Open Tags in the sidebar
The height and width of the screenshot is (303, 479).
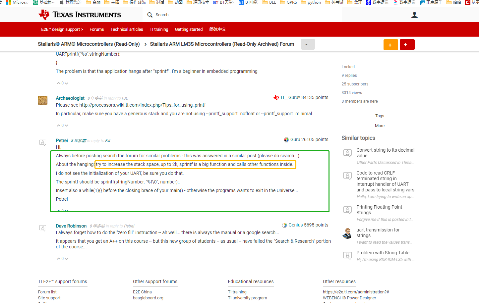(x=380, y=116)
